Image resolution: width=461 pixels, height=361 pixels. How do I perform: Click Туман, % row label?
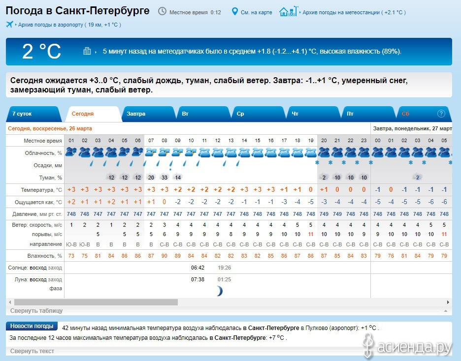click(x=51, y=178)
